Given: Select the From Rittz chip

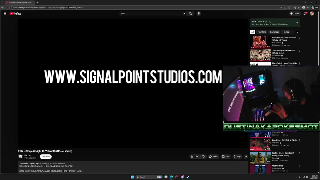Looking at the screenshot, I should pyautogui.click(x=262, y=32).
